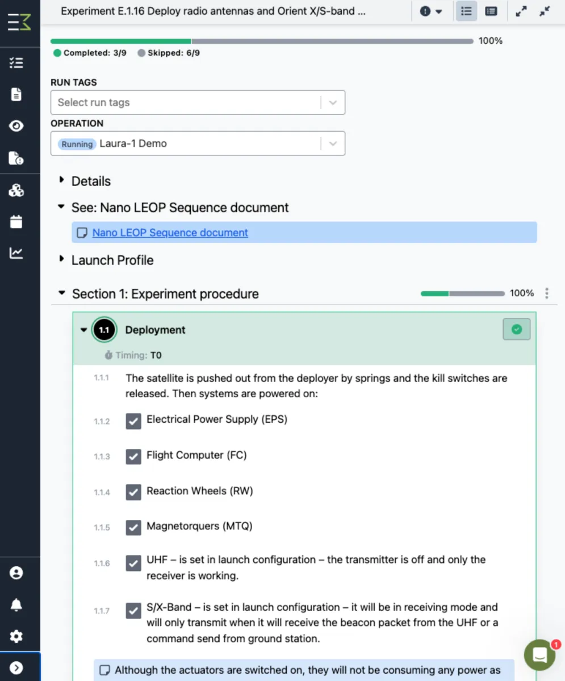
Task: Click the timing stopwatch icon under Deployment
Action: pos(108,355)
